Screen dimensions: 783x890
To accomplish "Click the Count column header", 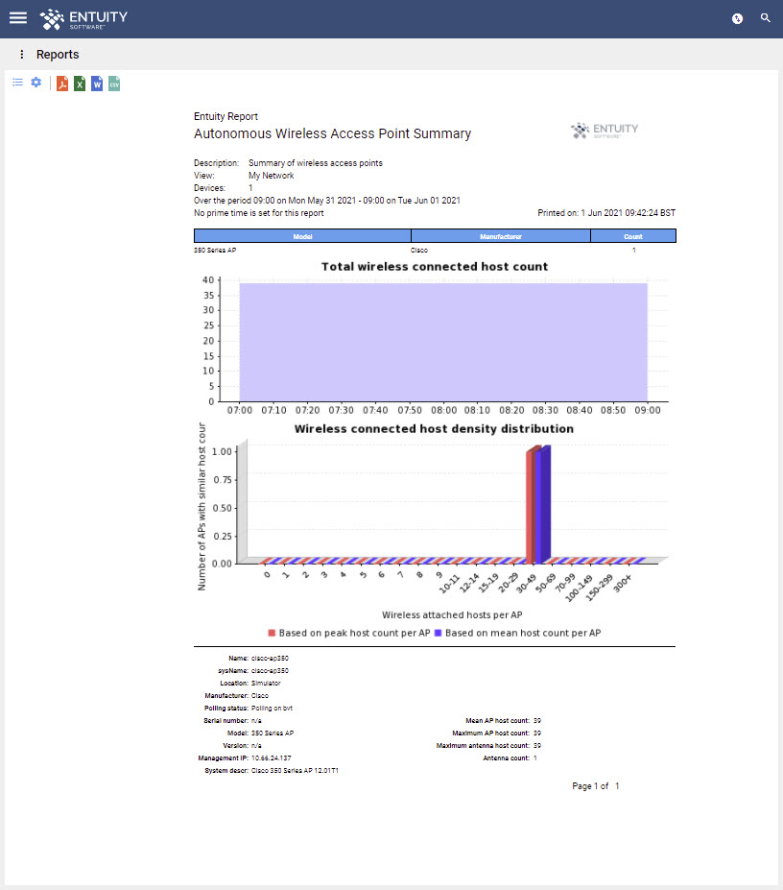I will click(x=633, y=235).
